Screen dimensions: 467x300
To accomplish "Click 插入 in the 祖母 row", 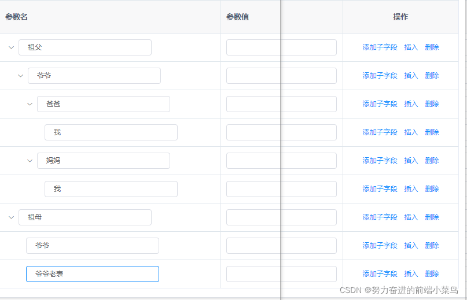I will tap(411, 217).
